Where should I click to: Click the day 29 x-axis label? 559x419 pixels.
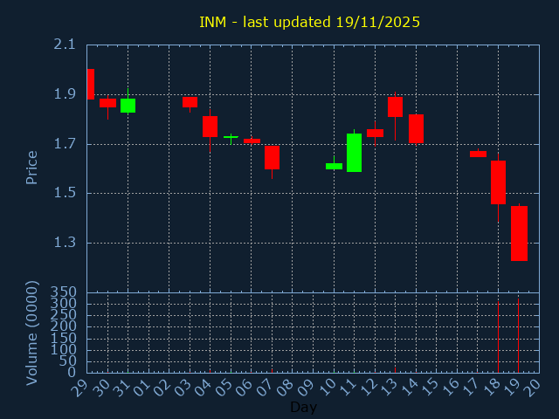pos(79,388)
